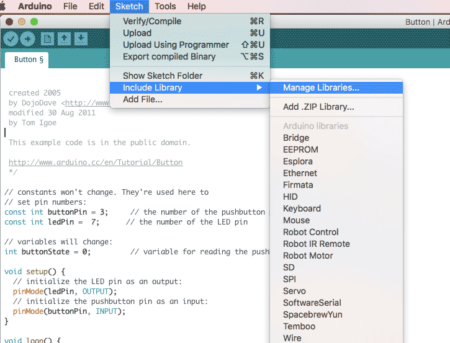Include the Firmata library

[336, 185]
